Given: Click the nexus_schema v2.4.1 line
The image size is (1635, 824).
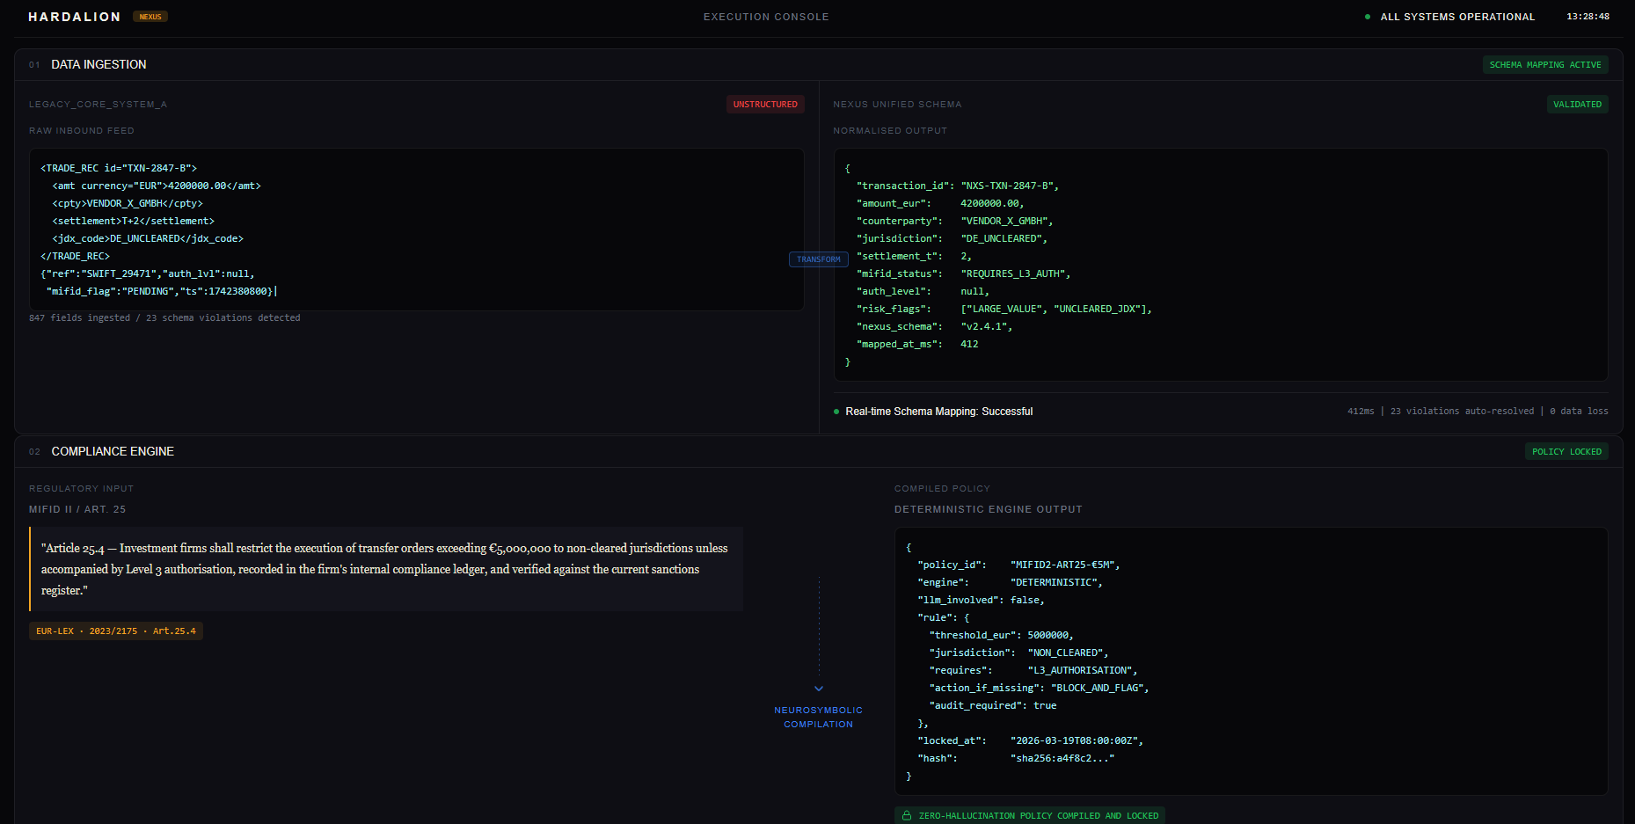Looking at the screenshot, I should click(x=935, y=326).
